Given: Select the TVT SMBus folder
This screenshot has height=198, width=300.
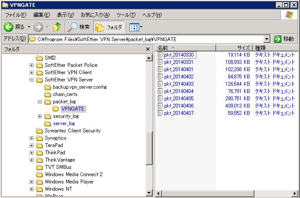Looking at the screenshot, I should point(58,167).
